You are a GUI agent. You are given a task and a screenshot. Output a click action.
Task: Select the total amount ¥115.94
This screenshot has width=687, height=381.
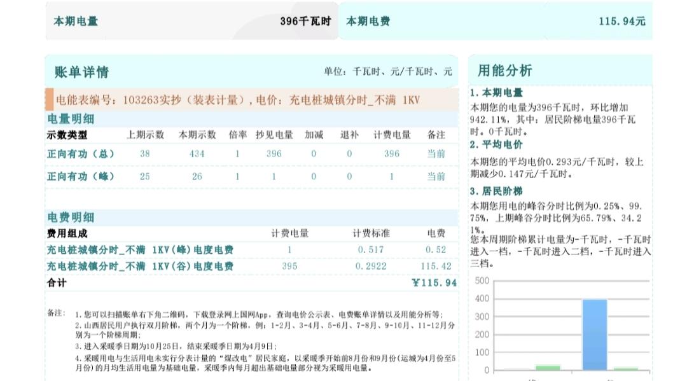pyautogui.click(x=434, y=283)
